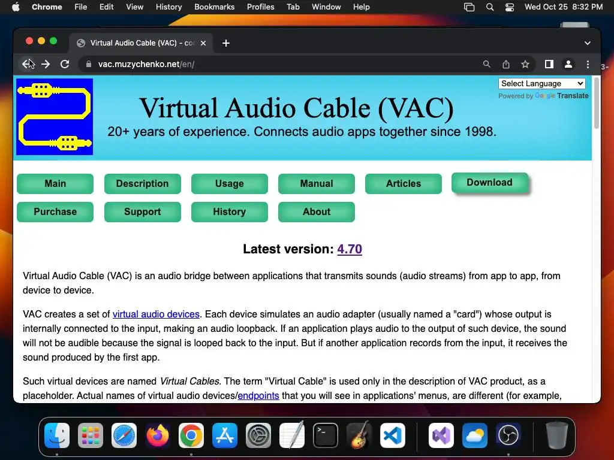This screenshot has height=460, width=614.
Task: Open the Description page button
Action: [143, 184]
